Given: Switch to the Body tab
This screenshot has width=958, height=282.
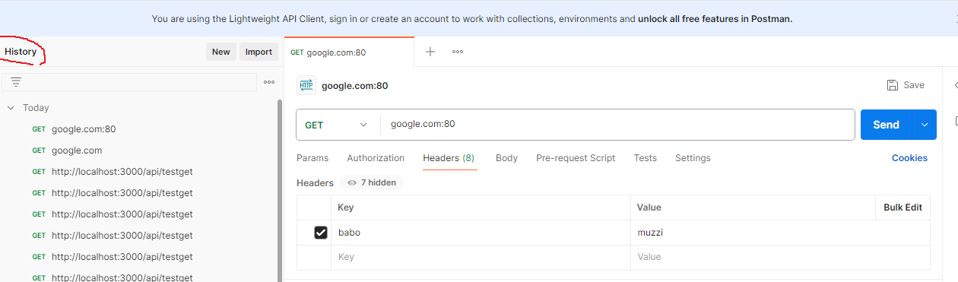Looking at the screenshot, I should [506, 158].
